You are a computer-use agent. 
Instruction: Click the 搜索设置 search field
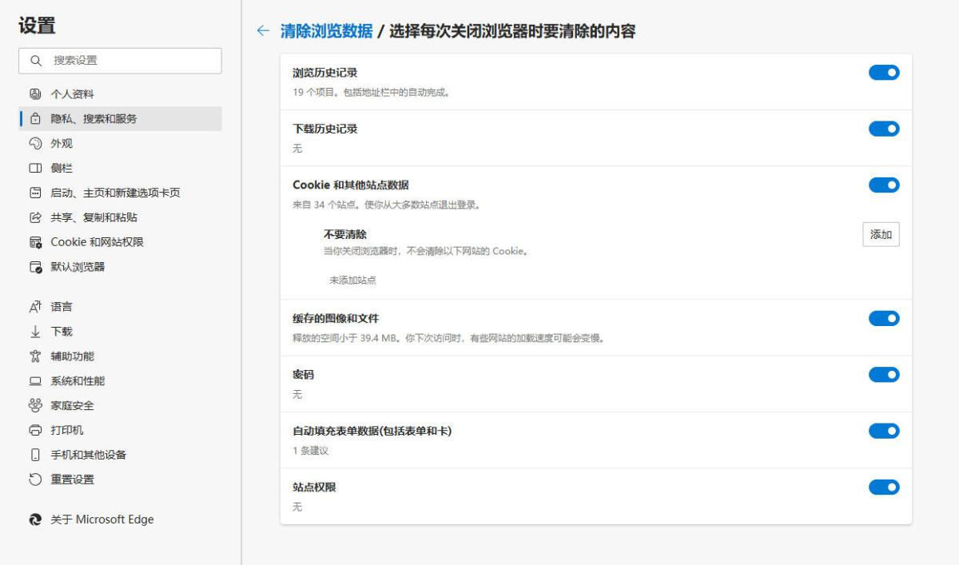pos(128,61)
